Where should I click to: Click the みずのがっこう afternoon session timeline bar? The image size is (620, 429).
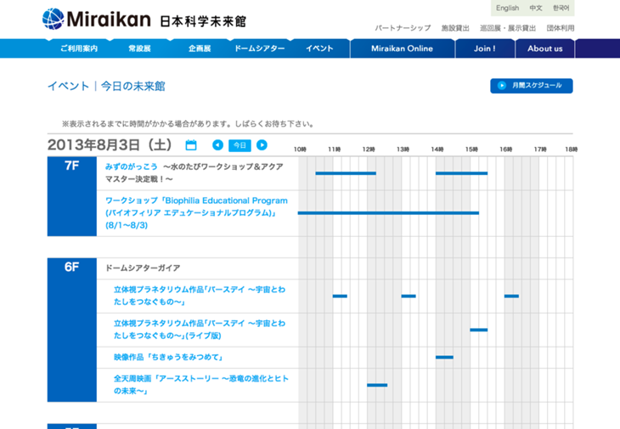point(461,173)
